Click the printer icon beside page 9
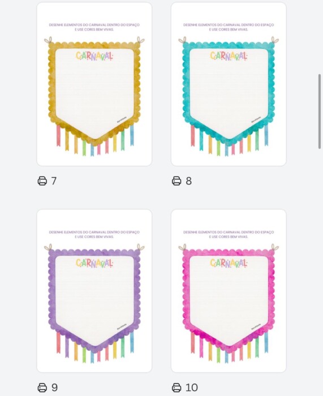 click(42, 388)
